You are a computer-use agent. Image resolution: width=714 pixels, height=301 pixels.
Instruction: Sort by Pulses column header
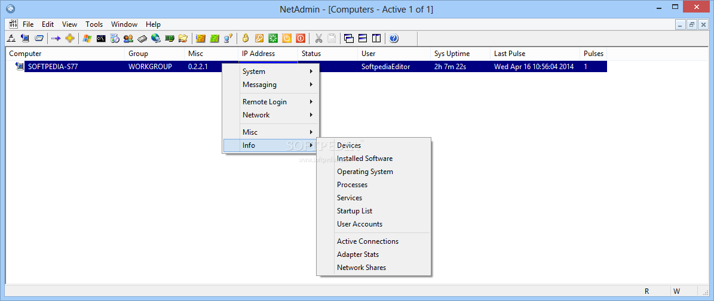click(x=594, y=54)
